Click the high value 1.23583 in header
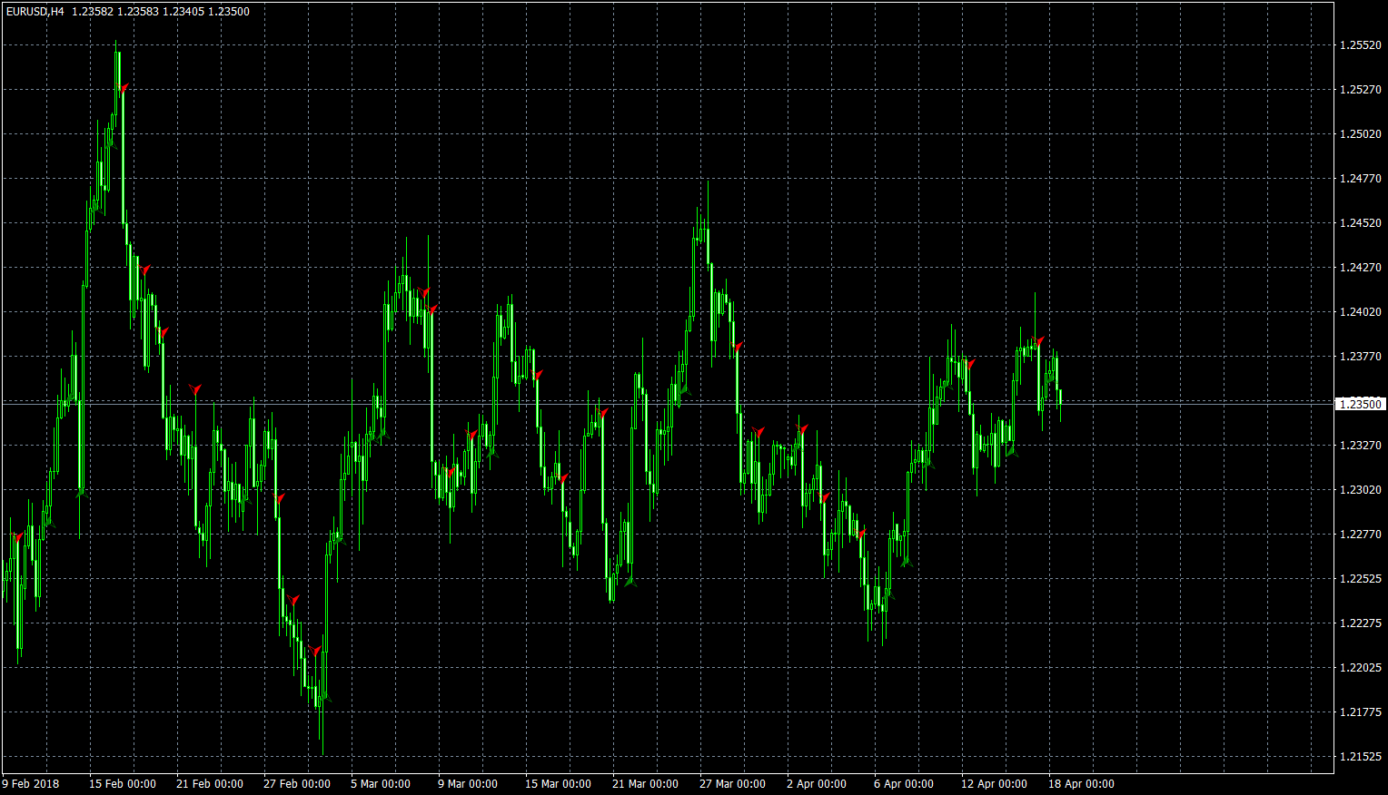1388x795 pixels. click(x=137, y=12)
